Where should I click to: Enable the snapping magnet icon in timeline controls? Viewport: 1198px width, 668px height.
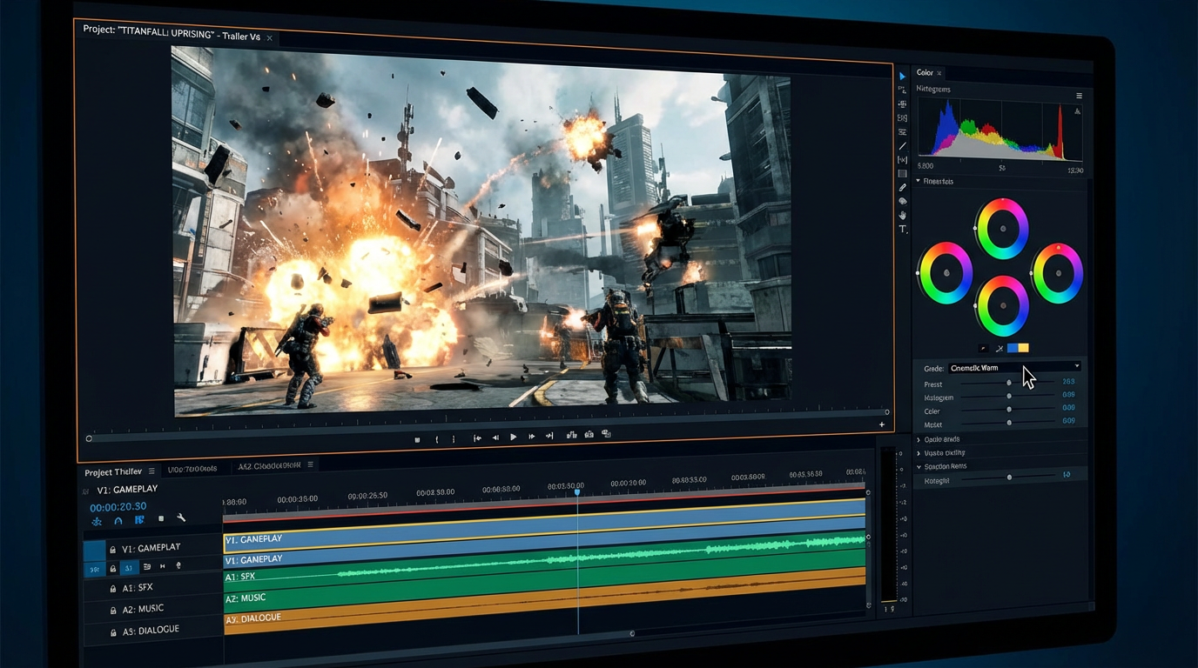click(x=118, y=521)
